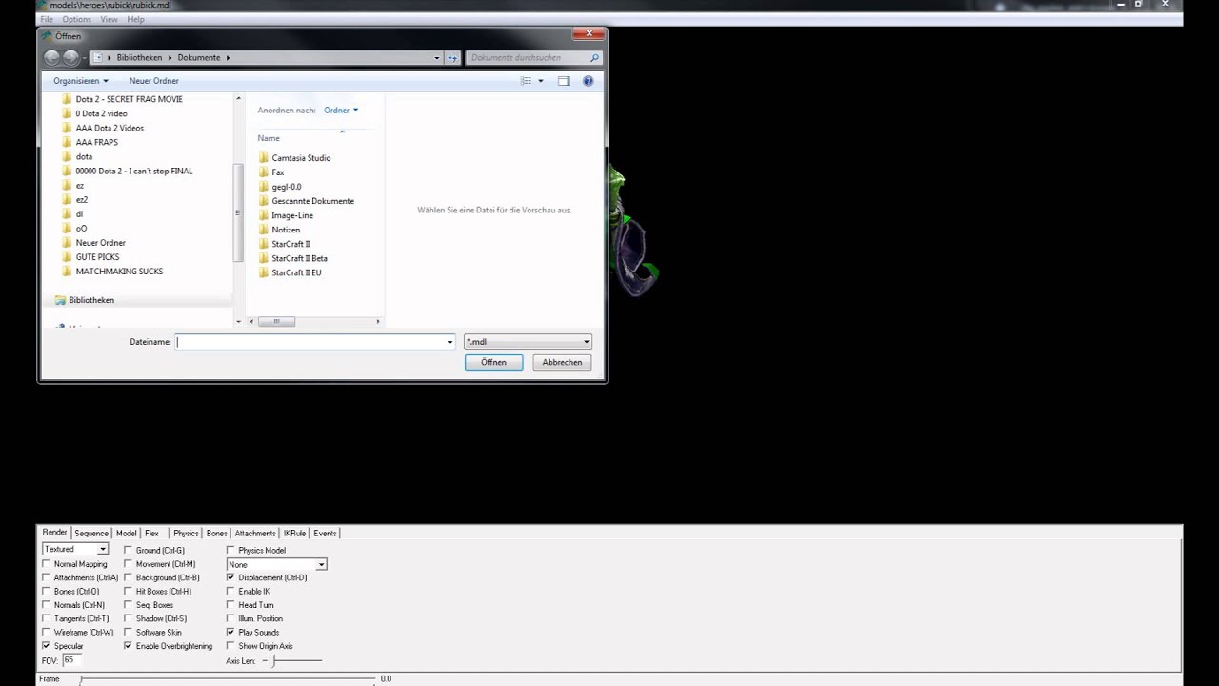Click the change view icon
The image size is (1219, 686).
[526, 81]
